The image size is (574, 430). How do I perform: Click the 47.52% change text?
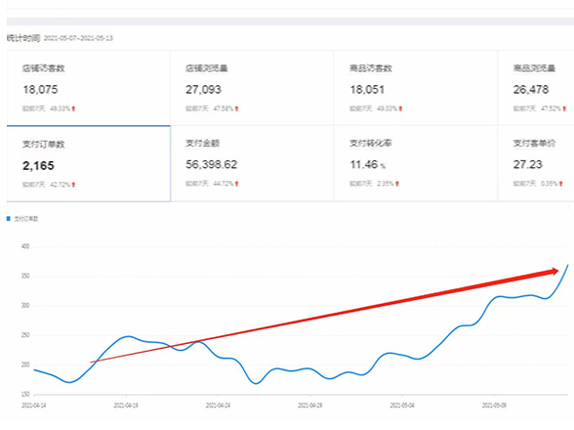pos(551,108)
